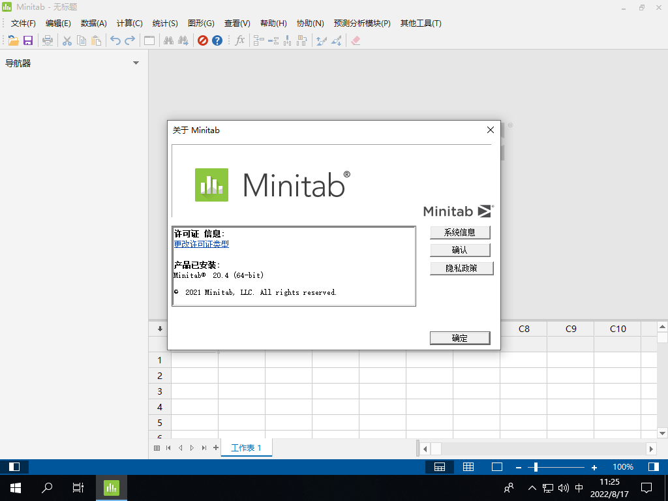
Task: Go to the next worksheet tab
Action: pyautogui.click(x=192, y=448)
